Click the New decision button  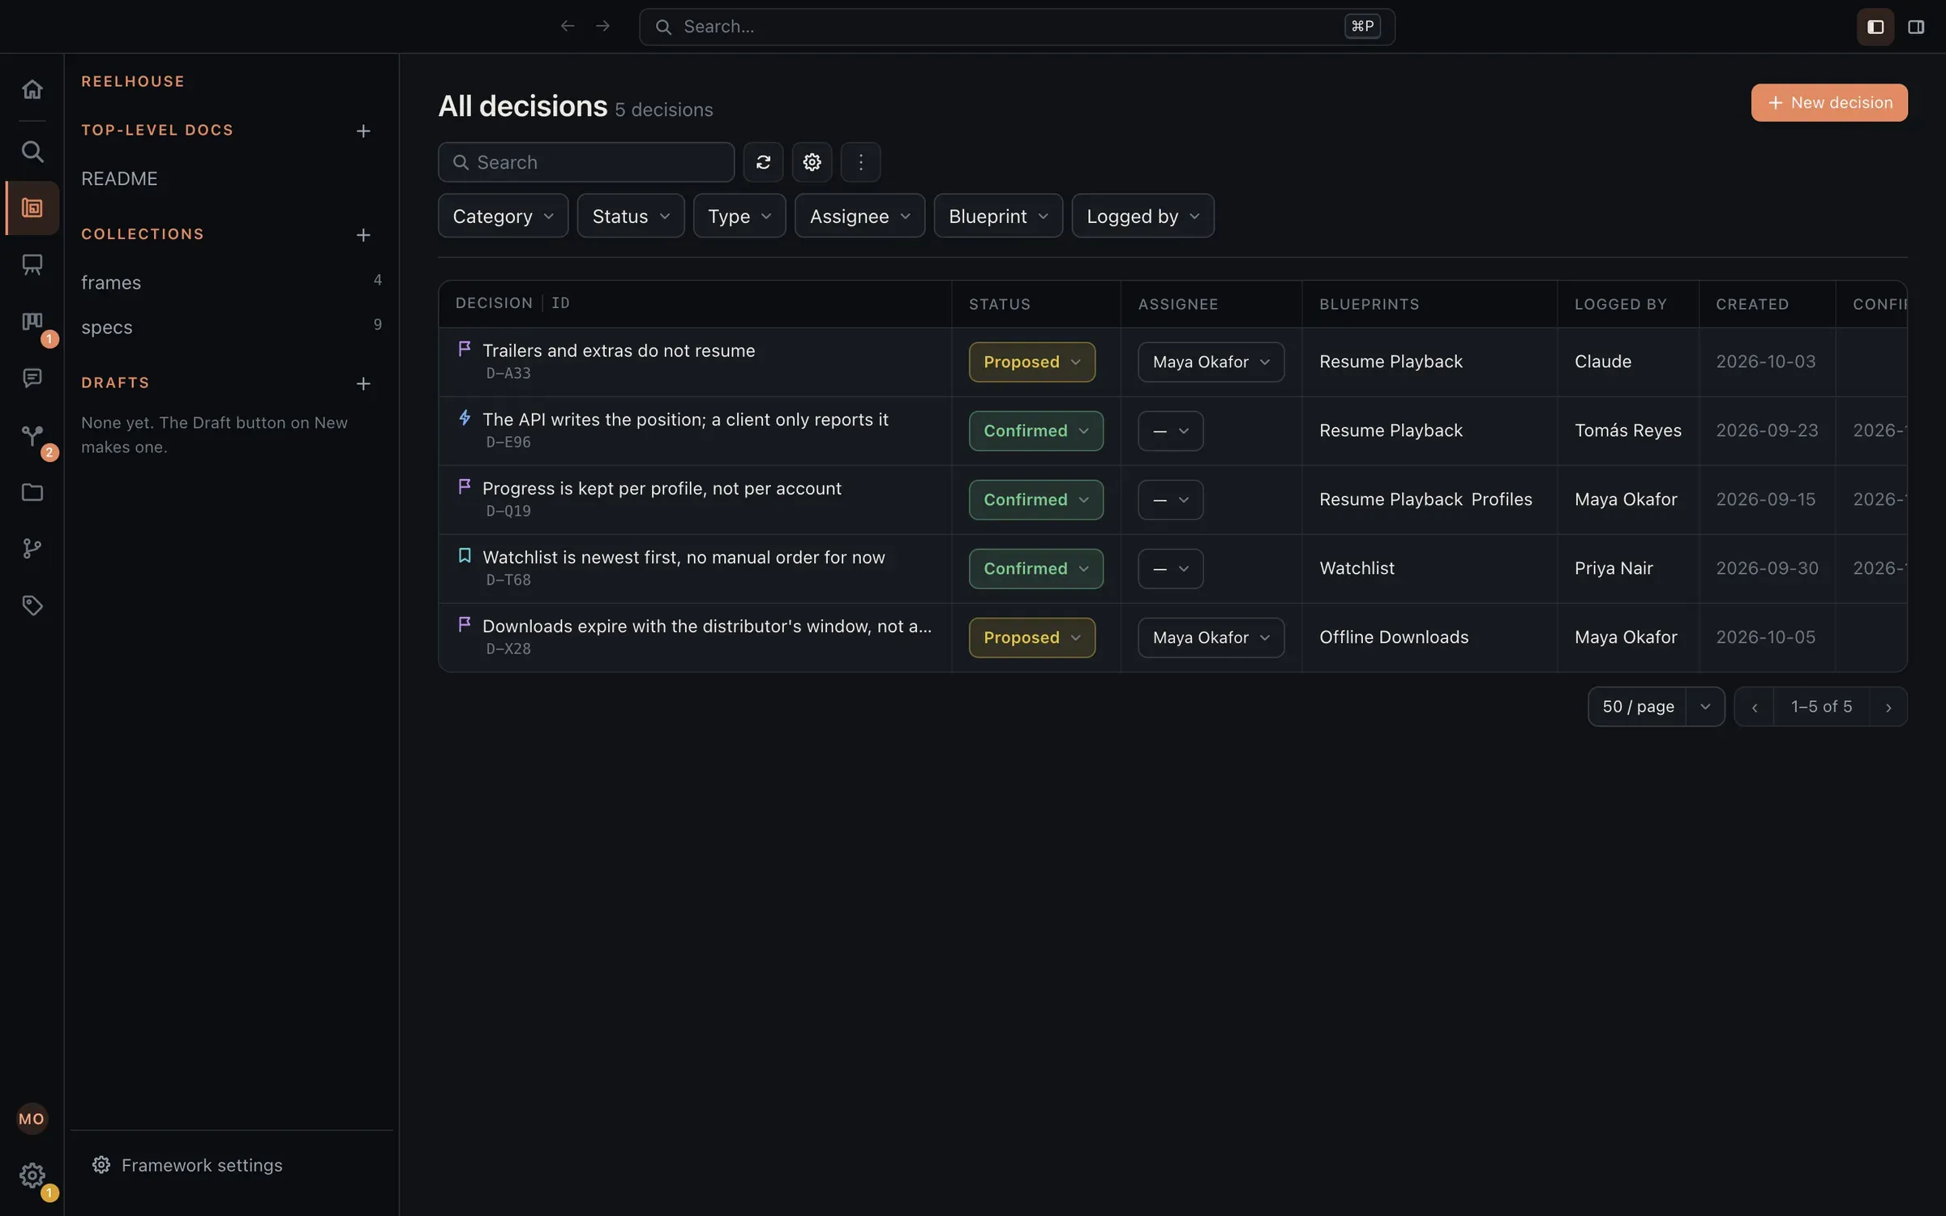coord(1829,103)
